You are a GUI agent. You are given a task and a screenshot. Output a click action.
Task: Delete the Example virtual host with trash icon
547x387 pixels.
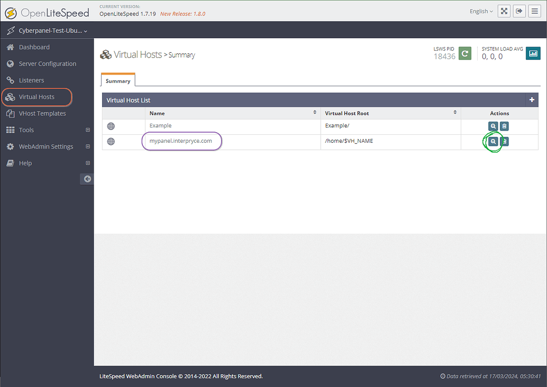[x=504, y=126]
